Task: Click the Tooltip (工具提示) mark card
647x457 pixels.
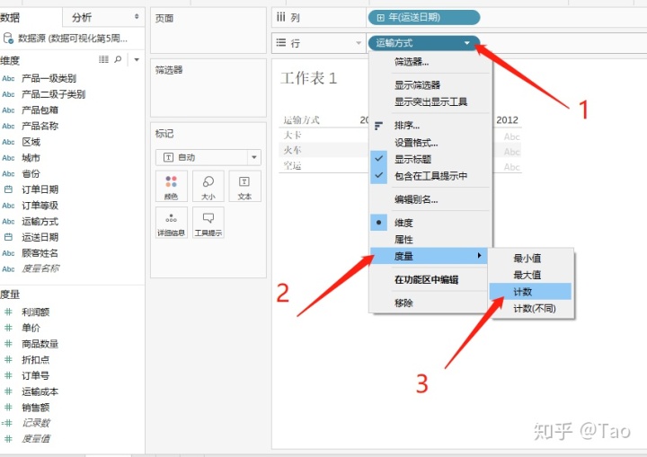Action: (208, 223)
